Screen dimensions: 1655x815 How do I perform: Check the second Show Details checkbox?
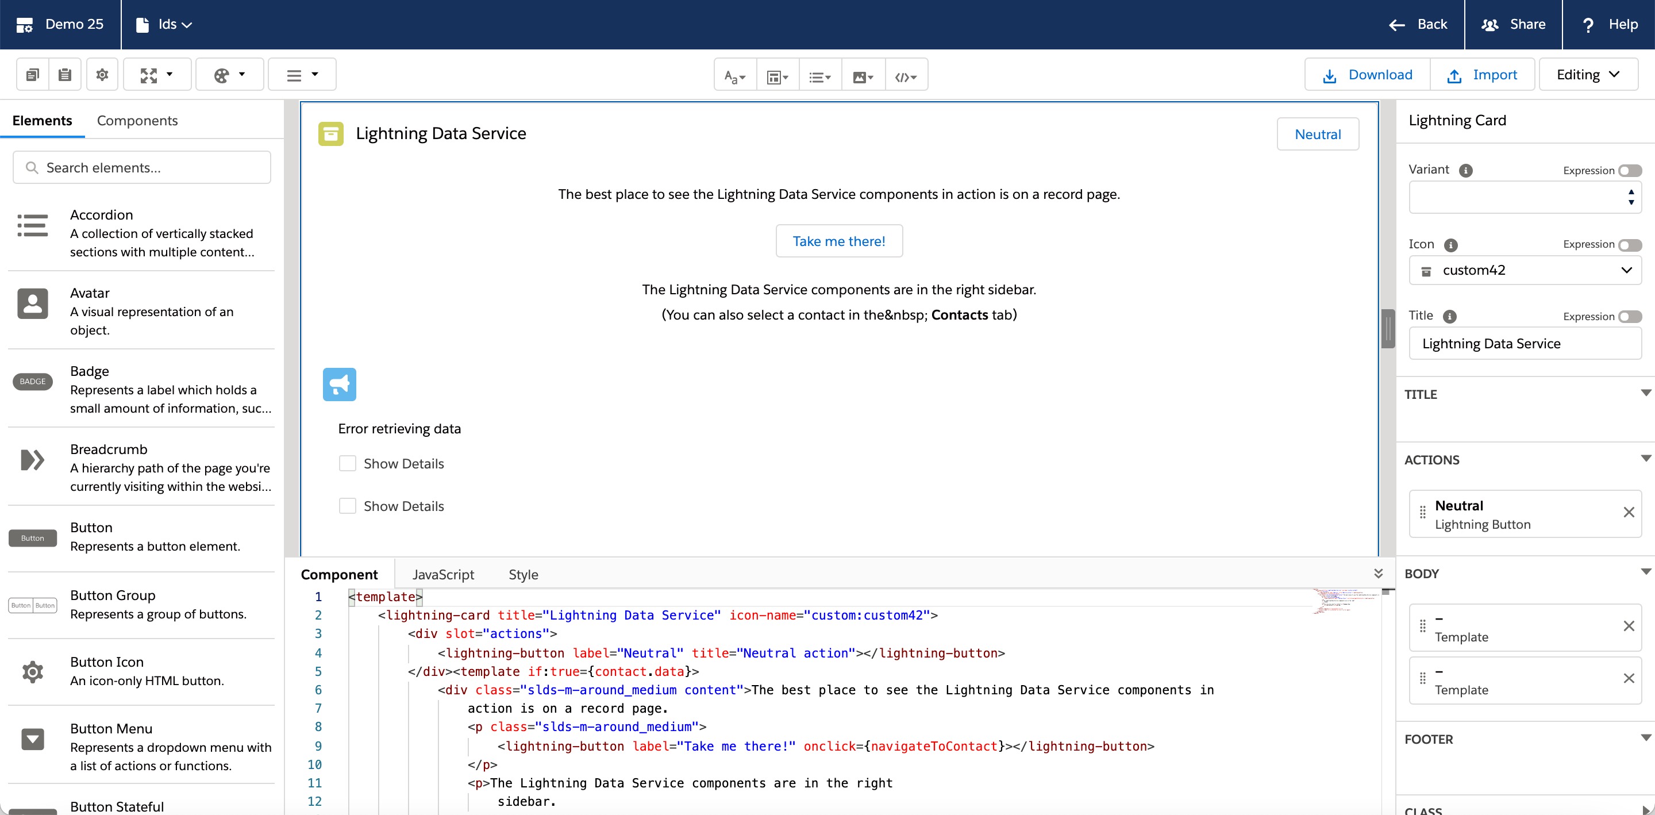tap(348, 506)
